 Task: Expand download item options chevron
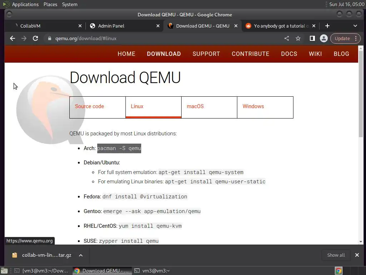(x=81, y=255)
